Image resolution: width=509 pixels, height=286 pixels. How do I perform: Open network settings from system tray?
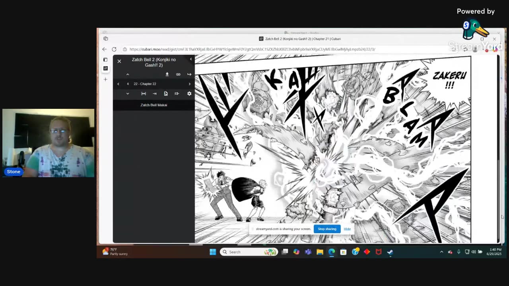467,252
